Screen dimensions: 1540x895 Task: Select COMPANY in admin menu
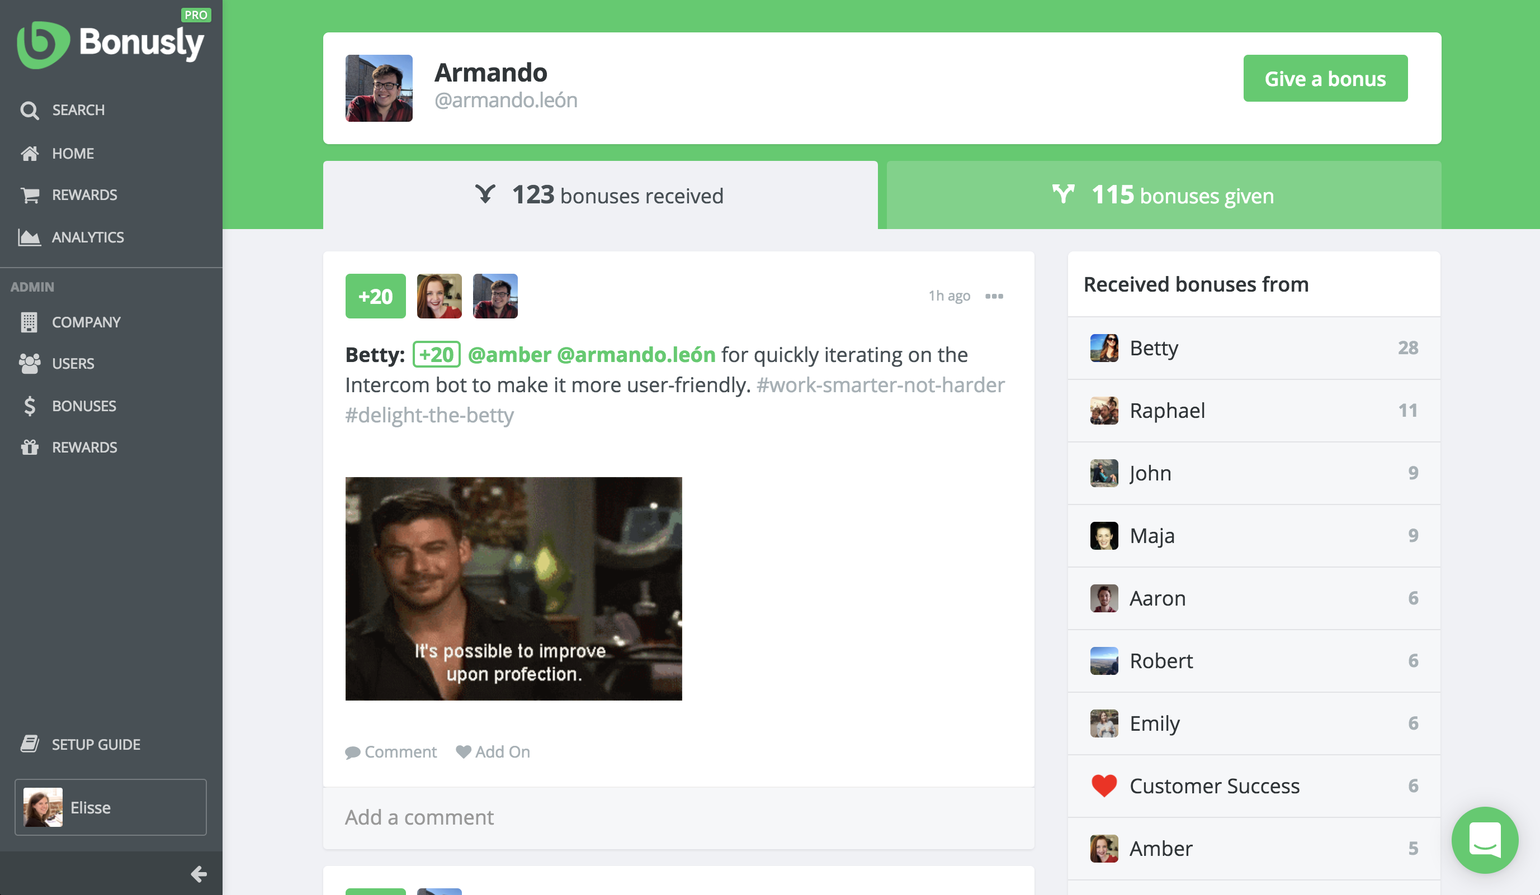click(x=86, y=322)
